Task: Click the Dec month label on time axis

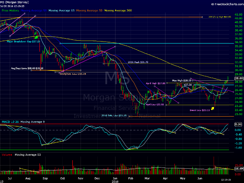Action: click(x=97, y=179)
